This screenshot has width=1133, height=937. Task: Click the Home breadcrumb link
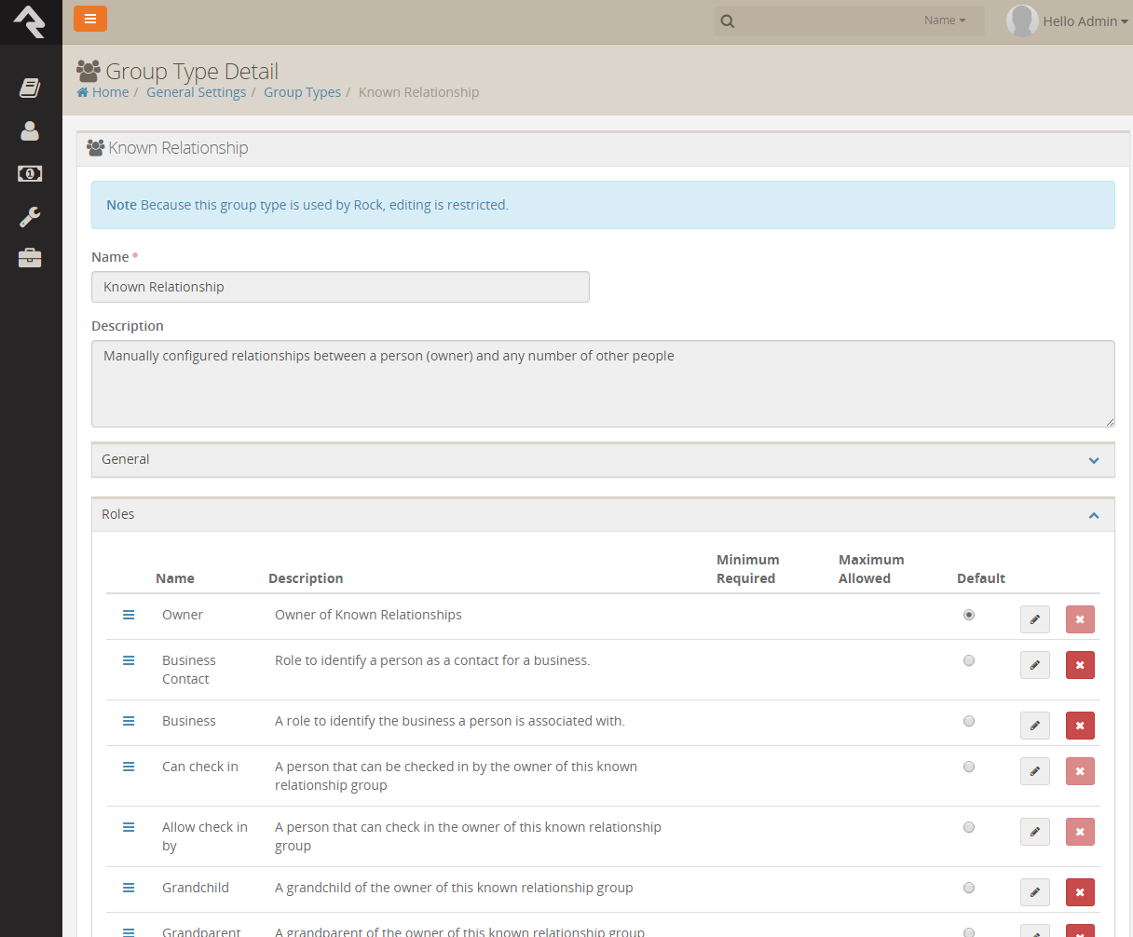click(x=103, y=92)
